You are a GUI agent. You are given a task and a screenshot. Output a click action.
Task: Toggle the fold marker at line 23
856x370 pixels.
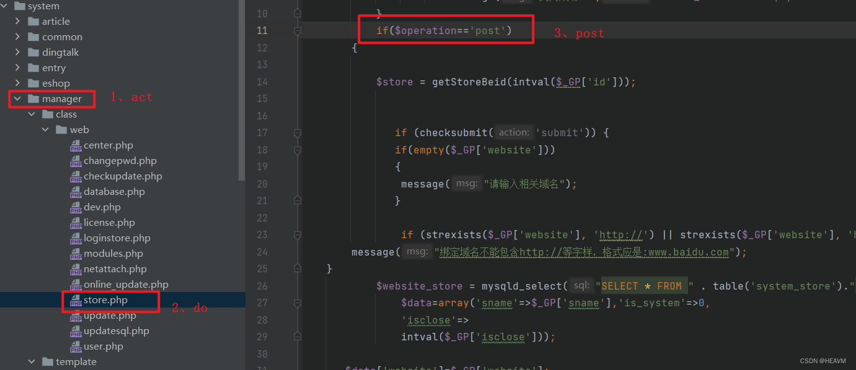pyautogui.click(x=297, y=234)
